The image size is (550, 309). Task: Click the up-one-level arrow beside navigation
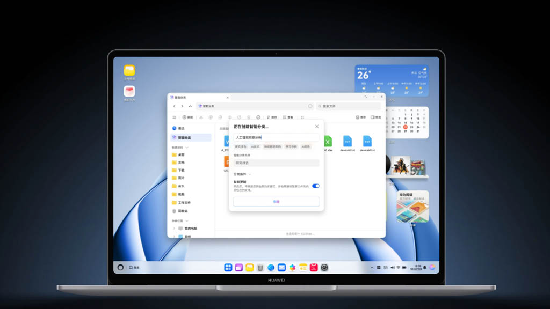pyautogui.click(x=190, y=106)
